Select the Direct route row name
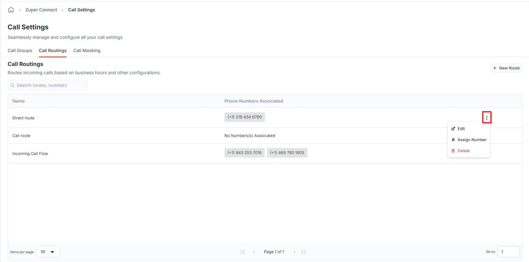The height and width of the screenshot is (262, 529). coord(23,118)
